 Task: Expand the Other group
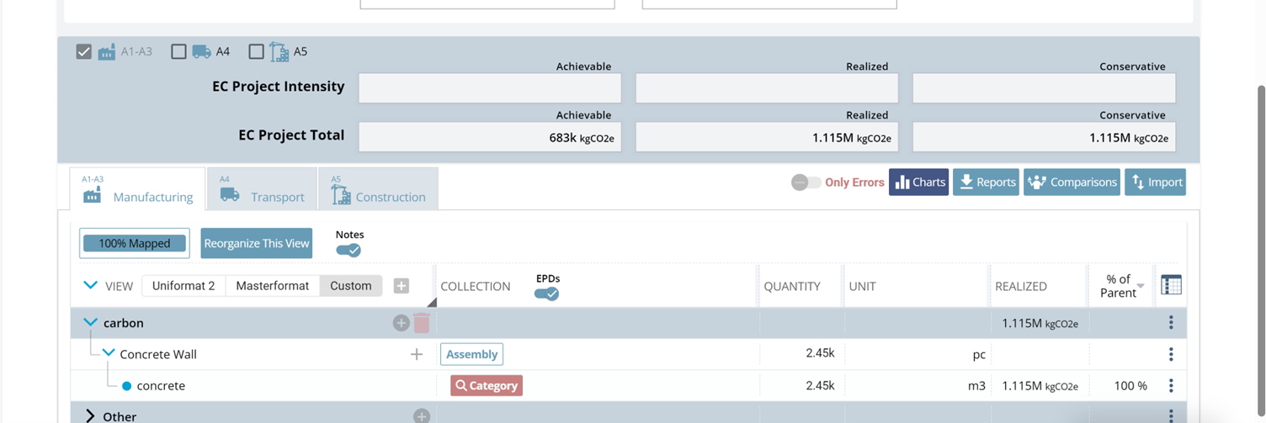pyautogui.click(x=90, y=416)
